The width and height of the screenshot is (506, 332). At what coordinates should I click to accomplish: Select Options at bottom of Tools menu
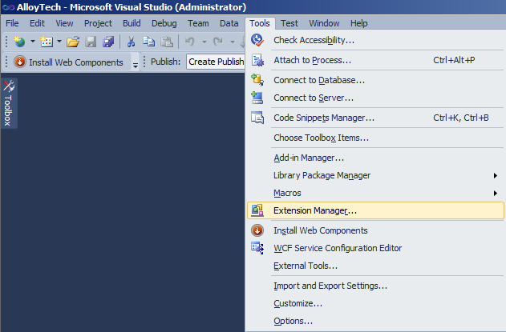click(293, 321)
